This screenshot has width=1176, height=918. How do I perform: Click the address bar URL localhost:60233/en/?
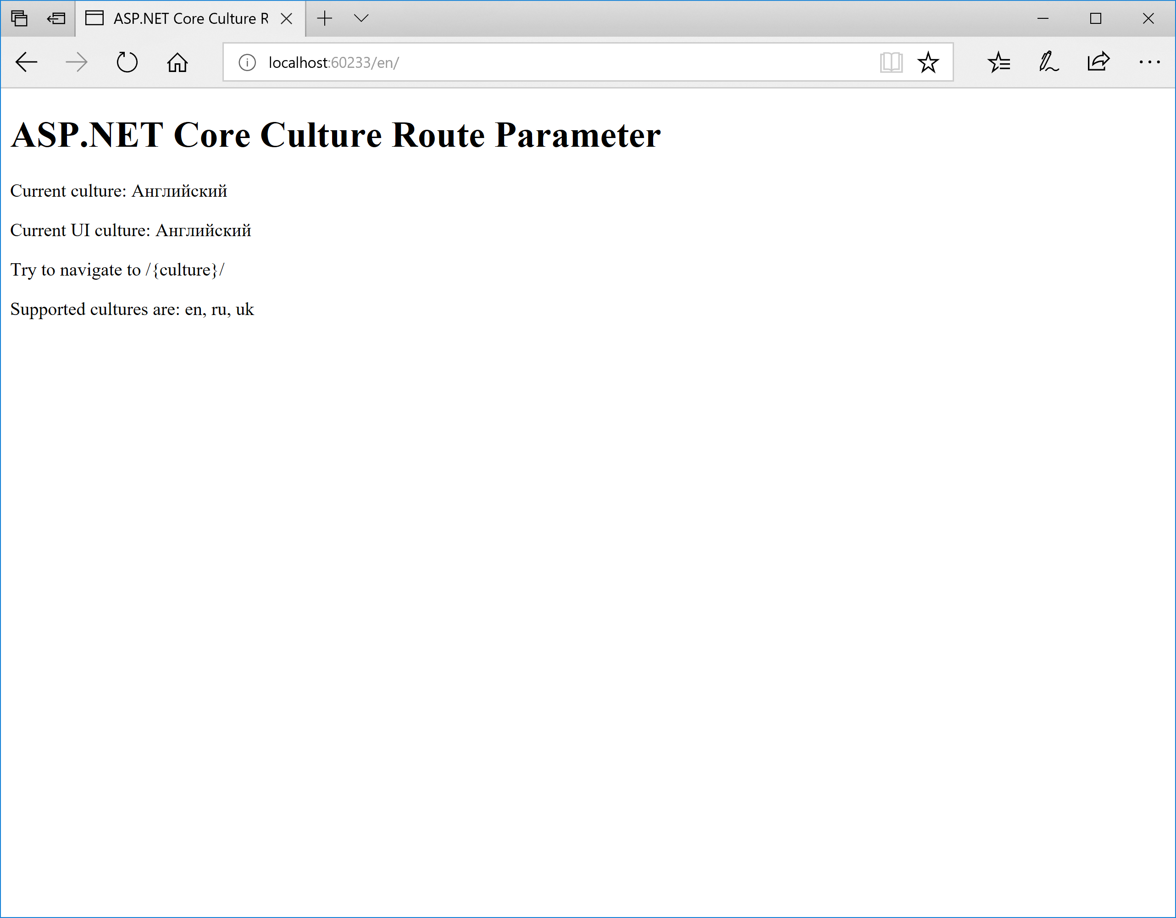point(334,62)
